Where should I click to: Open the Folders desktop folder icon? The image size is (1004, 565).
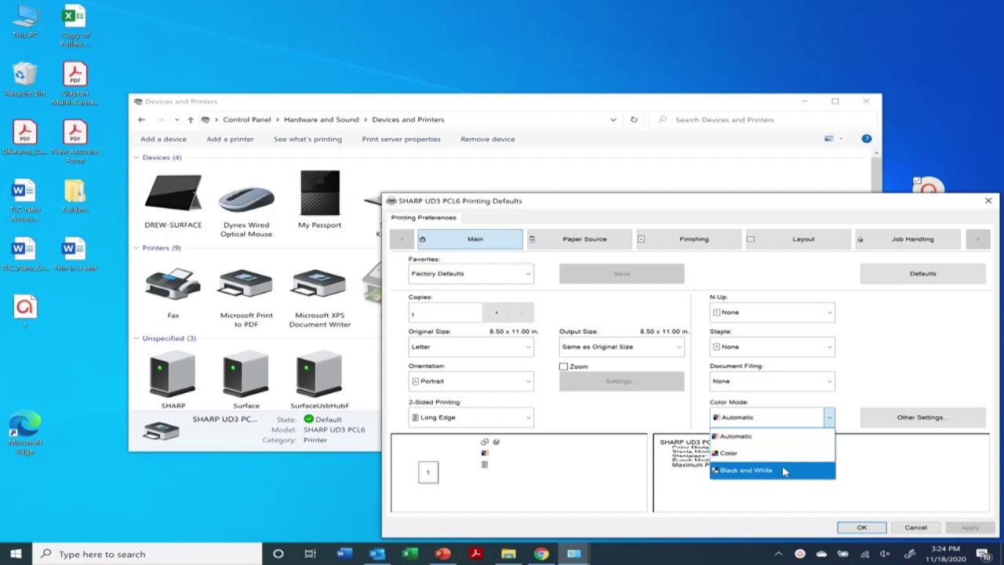pos(75,196)
